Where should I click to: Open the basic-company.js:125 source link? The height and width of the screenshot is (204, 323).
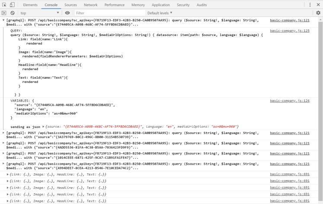point(289,31)
